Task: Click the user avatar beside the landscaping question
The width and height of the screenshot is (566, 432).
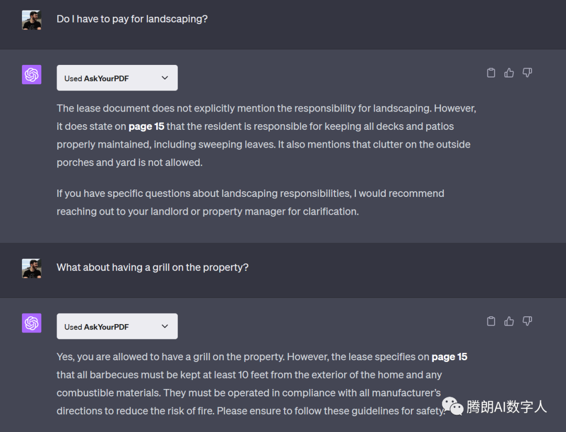Action: pyautogui.click(x=31, y=20)
